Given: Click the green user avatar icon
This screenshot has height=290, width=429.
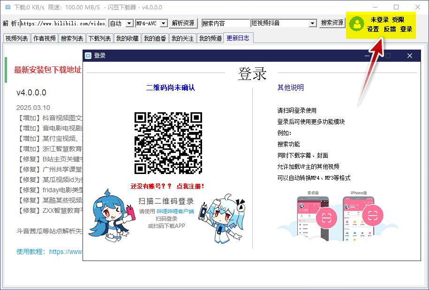Looking at the screenshot, I should [357, 24].
